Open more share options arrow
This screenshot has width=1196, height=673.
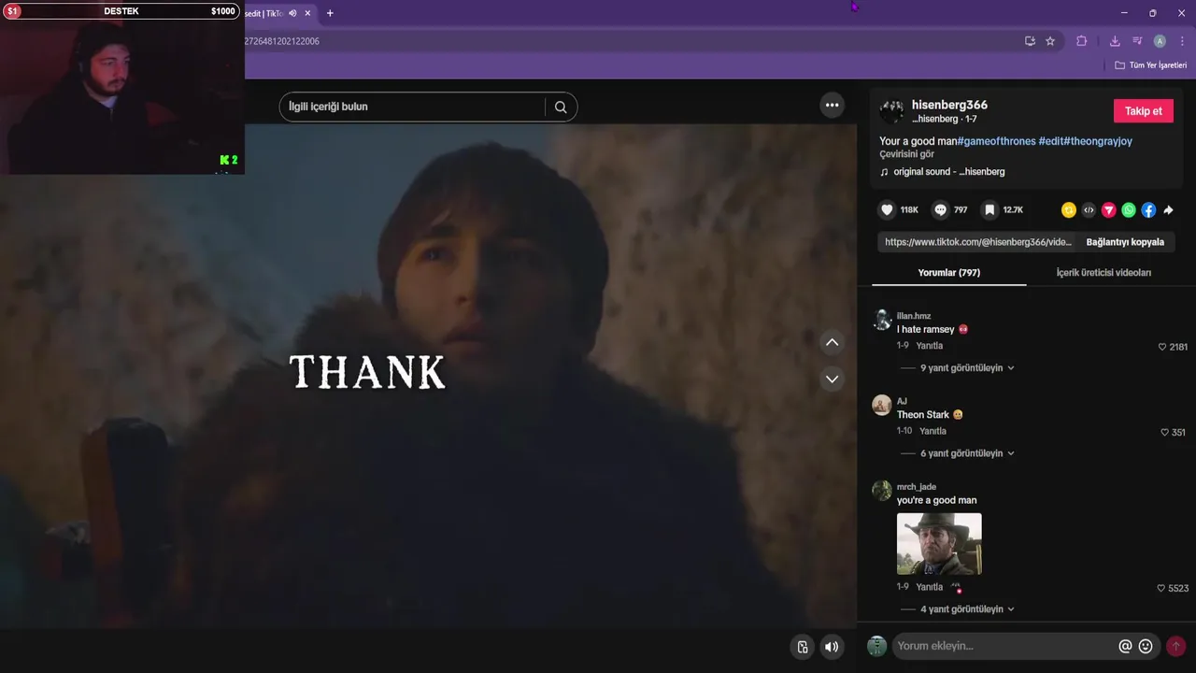(x=1168, y=210)
